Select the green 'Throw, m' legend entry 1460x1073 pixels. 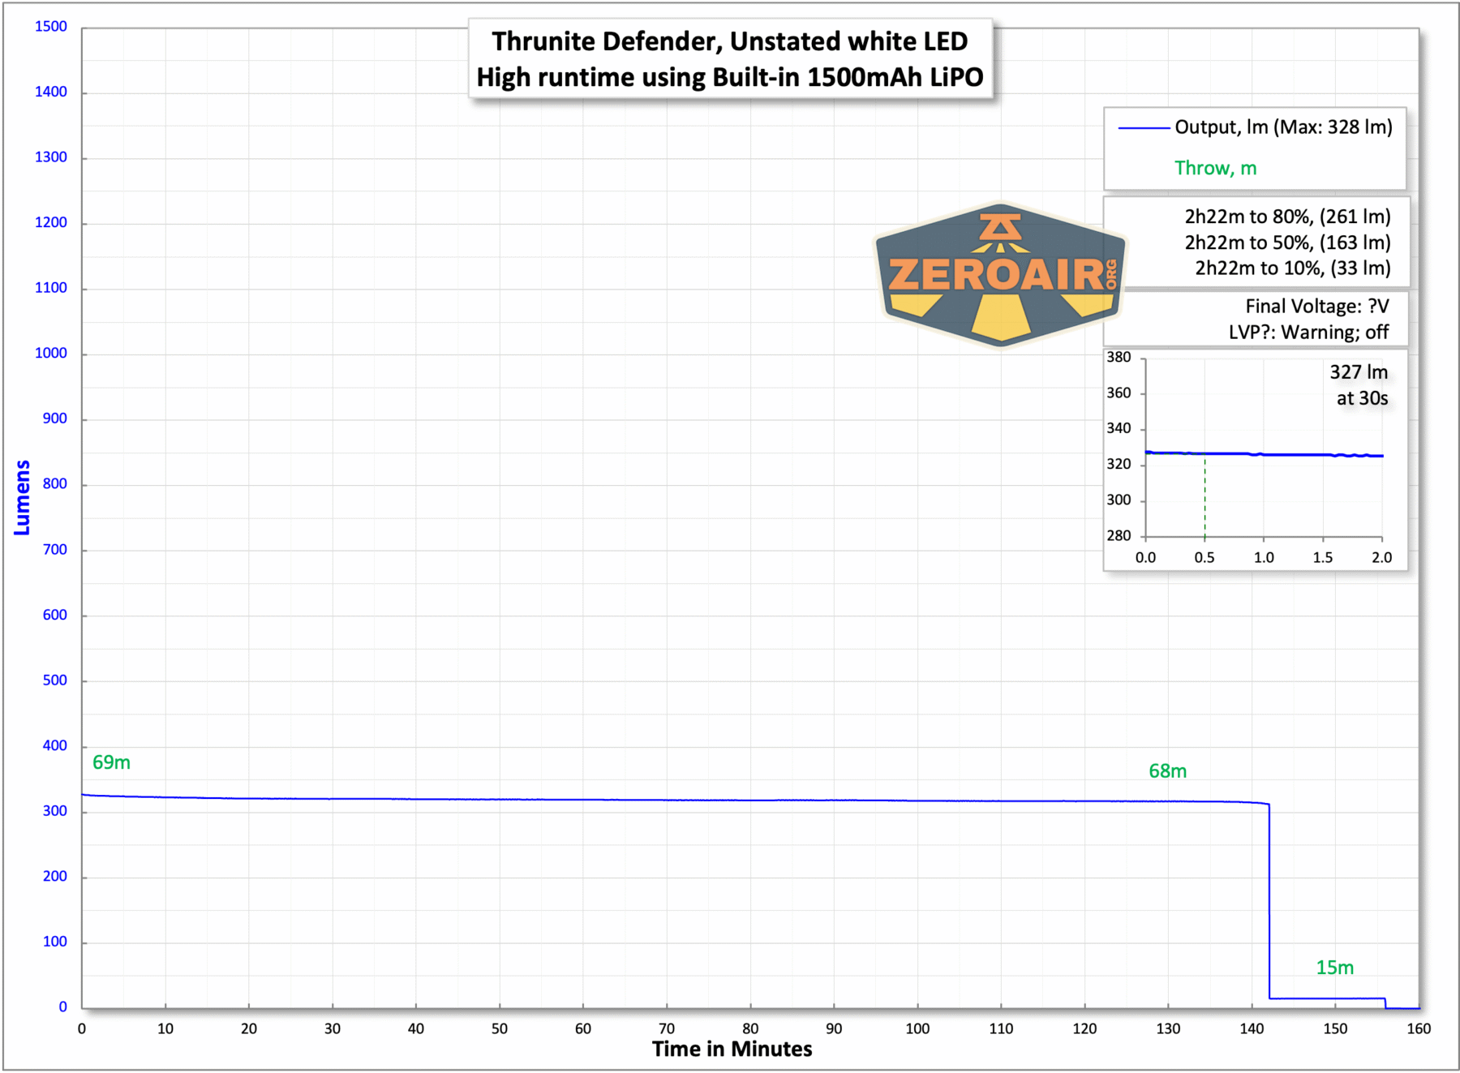[1216, 168]
